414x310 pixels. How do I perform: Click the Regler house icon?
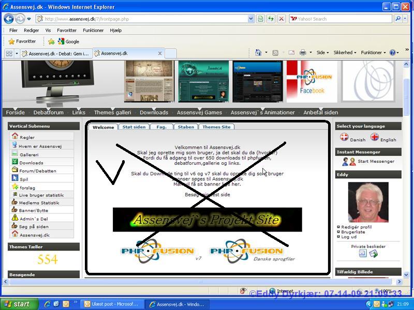pyautogui.click(x=15, y=136)
